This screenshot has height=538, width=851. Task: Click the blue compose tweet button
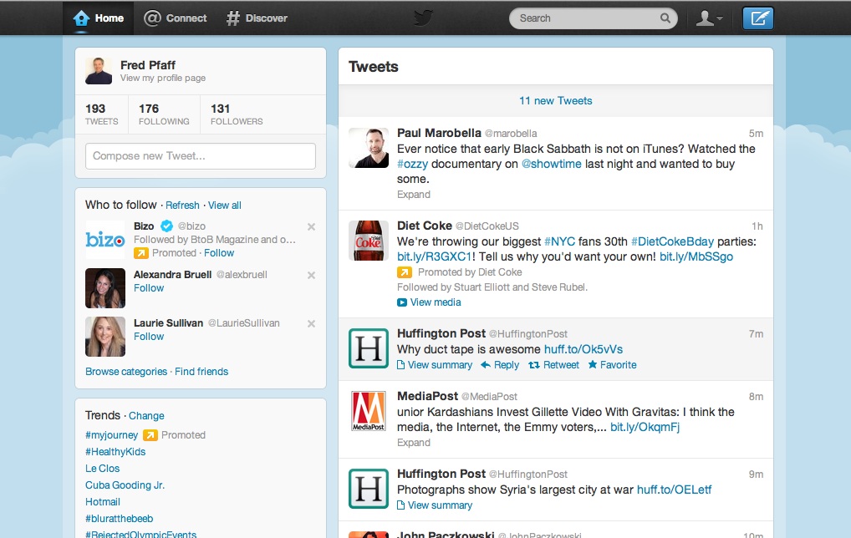point(757,18)
